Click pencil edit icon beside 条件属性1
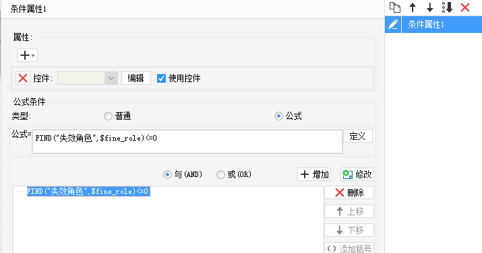This screenshot has width=482, height=253. [x=393, y=24]
